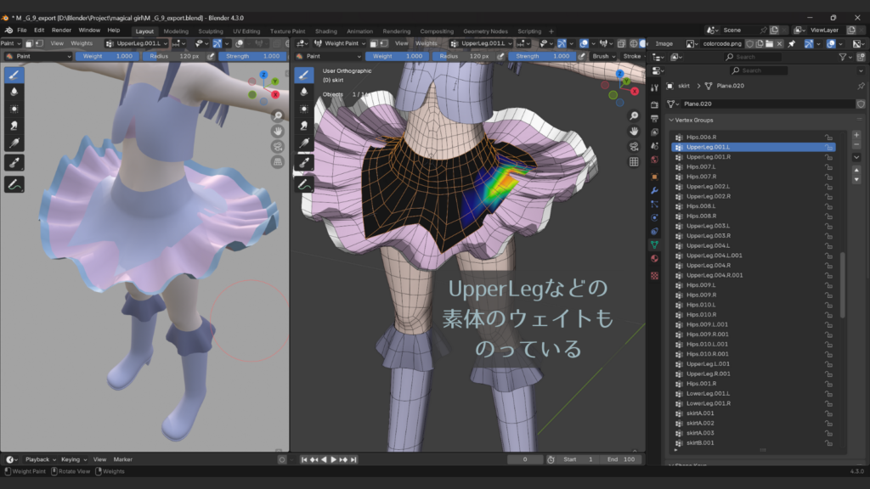Toggle camera view in left viewport

(278, 146)
